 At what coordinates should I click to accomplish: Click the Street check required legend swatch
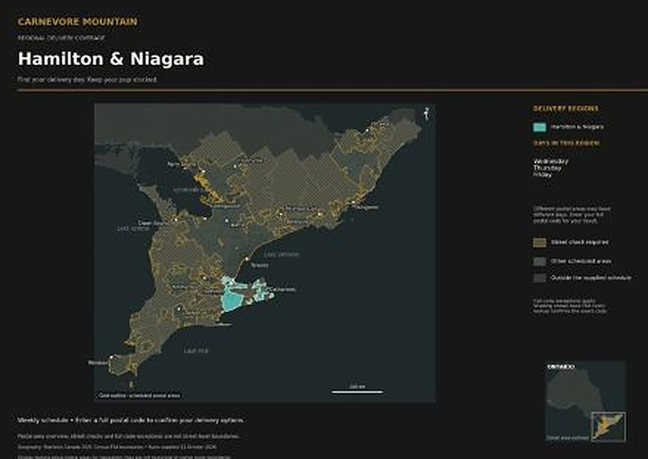point(539,243)
